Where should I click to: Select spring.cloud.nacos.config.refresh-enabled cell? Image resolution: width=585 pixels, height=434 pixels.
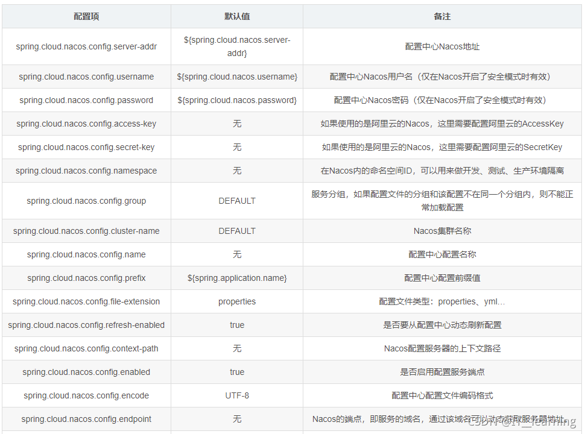(x=86, y=325)
